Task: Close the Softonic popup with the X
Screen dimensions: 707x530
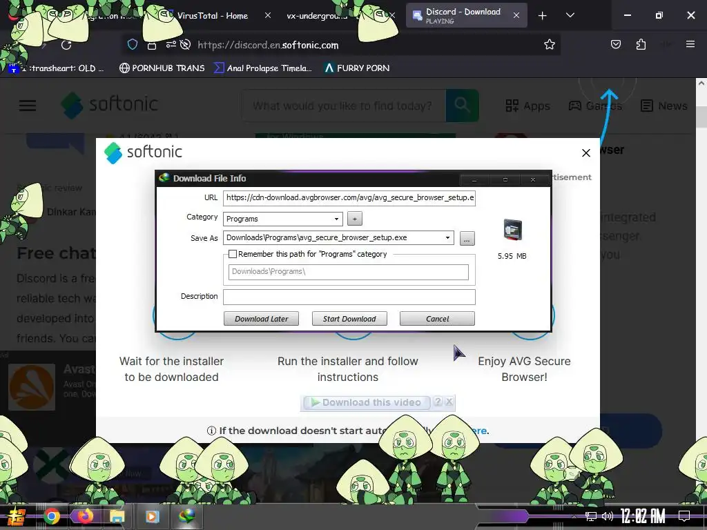Action: point(585,153)
